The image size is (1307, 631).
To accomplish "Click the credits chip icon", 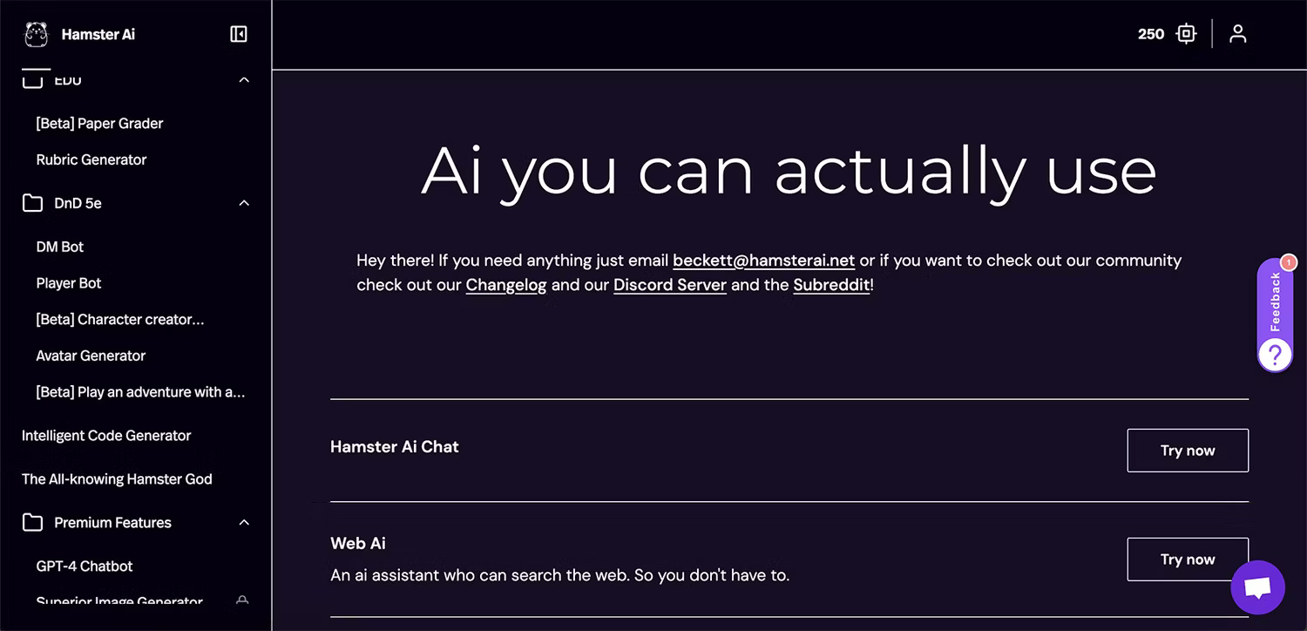I will 1186,34.
